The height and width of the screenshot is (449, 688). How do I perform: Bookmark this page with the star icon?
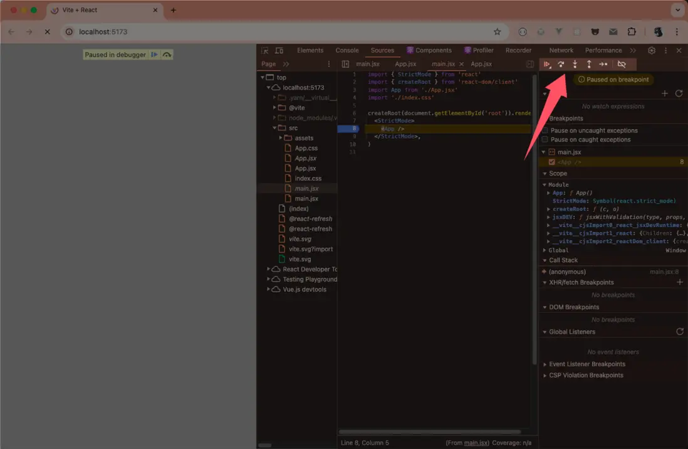(497, 32)
